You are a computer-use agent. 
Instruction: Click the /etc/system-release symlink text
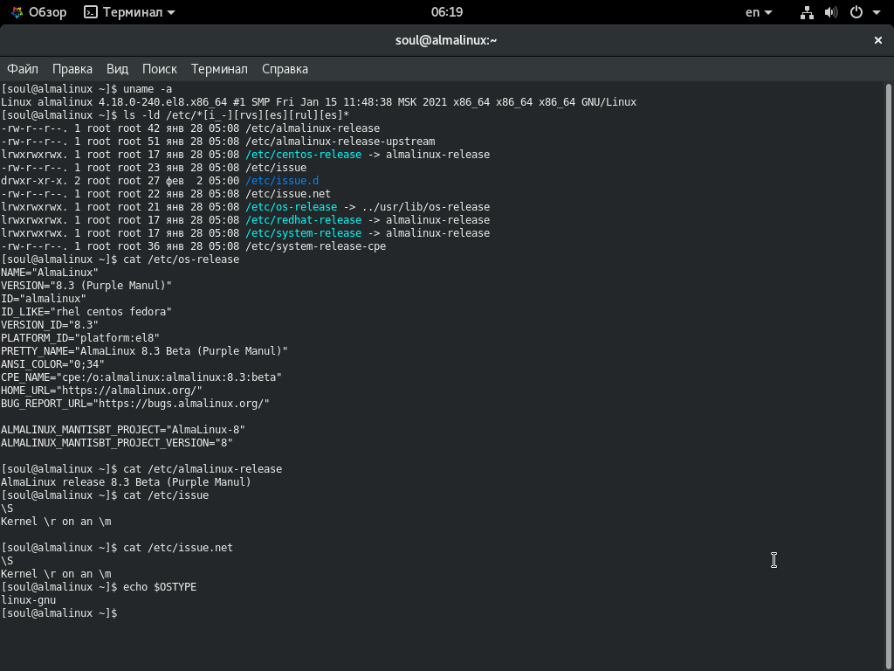303,233
